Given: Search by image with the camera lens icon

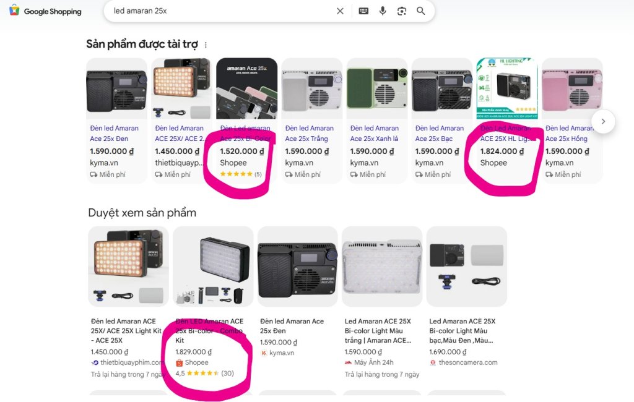Looking at the screenshot, I should (401, 11).
